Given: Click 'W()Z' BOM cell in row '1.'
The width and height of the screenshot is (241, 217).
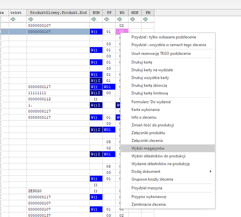Looking at the screenshot, I should click(x=96, y=105).
